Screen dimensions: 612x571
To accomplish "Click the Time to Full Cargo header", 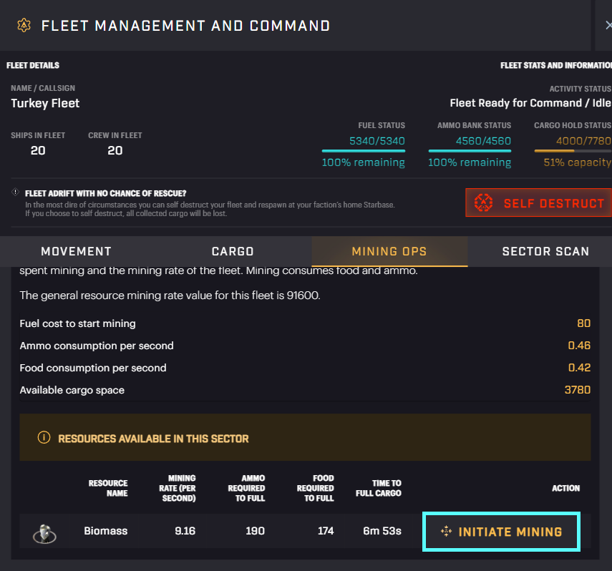I will pos(378,488).
